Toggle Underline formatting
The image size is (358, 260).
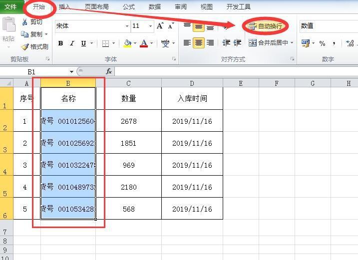(83, 43)
